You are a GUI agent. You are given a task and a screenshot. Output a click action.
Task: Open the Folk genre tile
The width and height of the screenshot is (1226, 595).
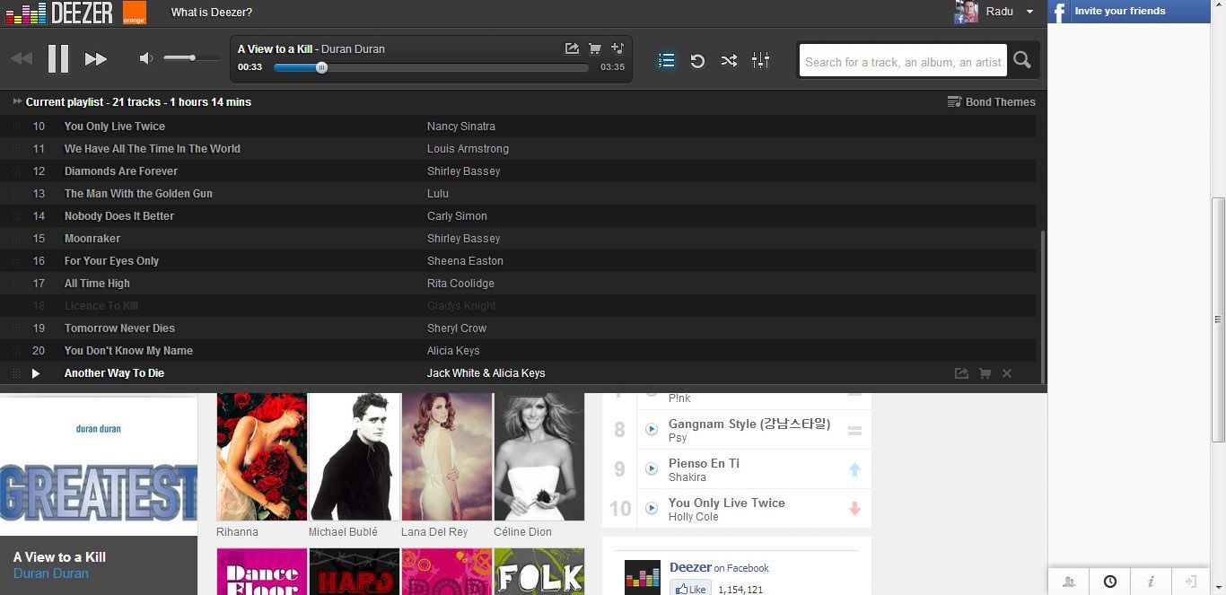click(x=539, y=572)
